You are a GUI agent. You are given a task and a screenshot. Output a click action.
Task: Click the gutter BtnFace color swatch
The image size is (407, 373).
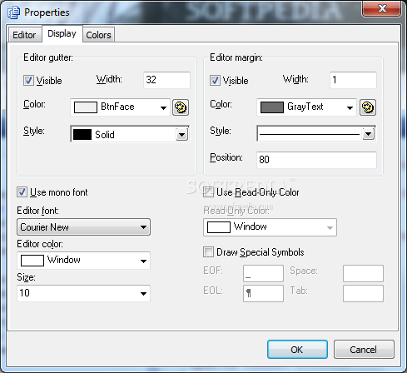[86, 107]
